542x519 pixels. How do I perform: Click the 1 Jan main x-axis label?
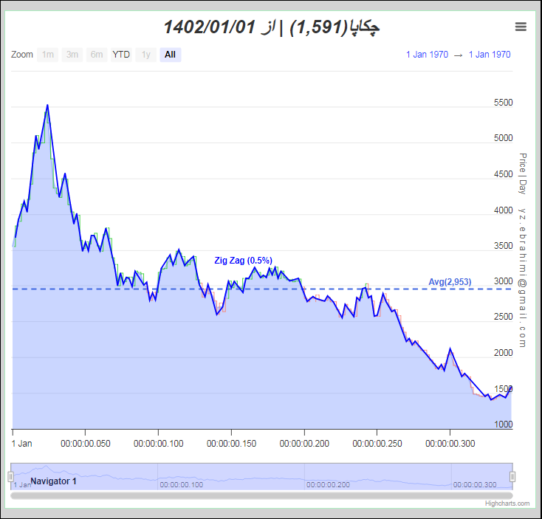(x=21, y=444)
